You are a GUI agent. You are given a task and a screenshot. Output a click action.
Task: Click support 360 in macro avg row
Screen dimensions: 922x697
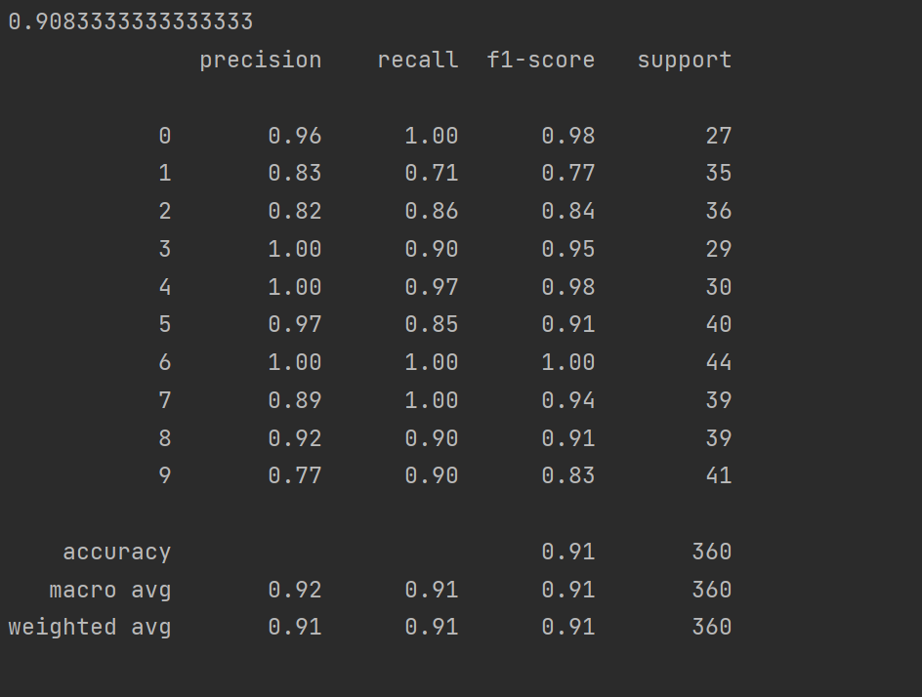tap(711, 590)
